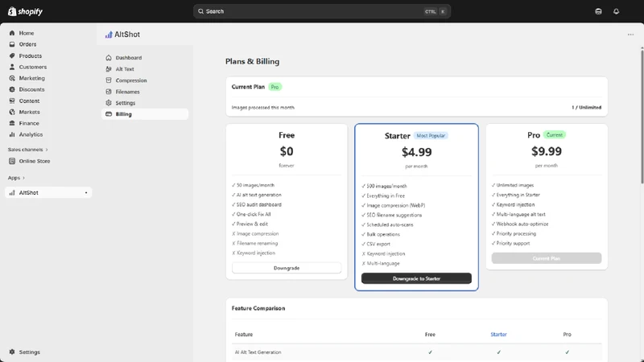Click the AltShot logo in the app header
644x362 pixels.
coord(109,35)
